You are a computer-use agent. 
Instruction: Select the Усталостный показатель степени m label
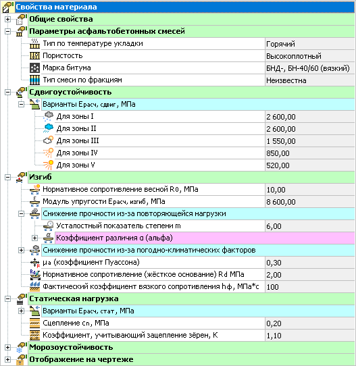(119, 226)
